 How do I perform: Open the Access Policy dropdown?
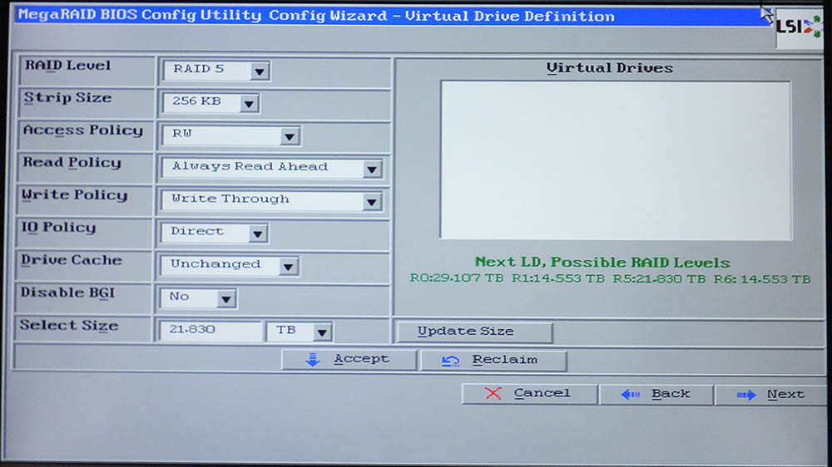[x=231, y=135]
